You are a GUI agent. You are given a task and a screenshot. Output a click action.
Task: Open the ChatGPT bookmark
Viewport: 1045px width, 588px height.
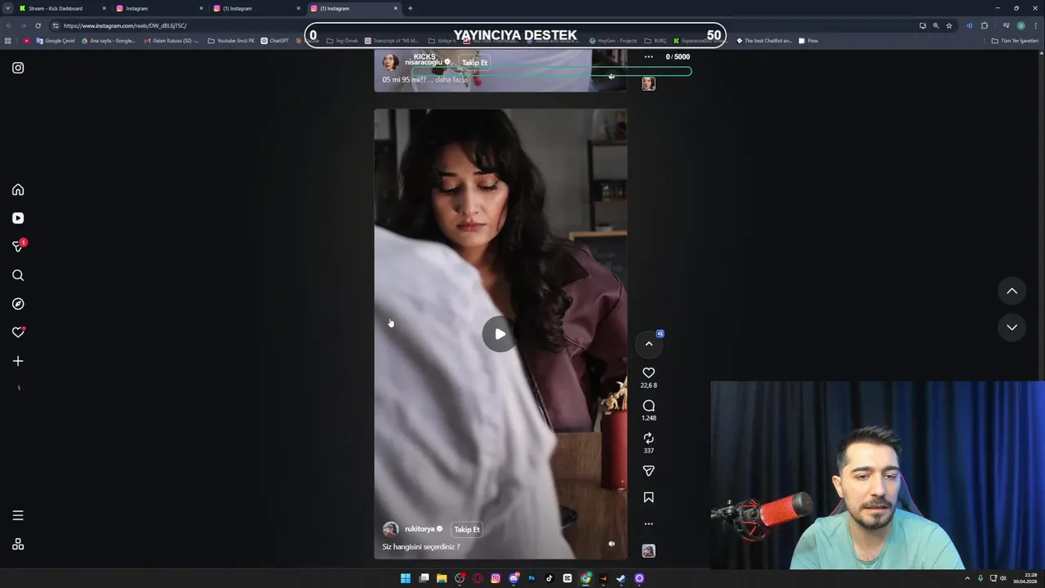pyautogui.click(x=275, y=41)
